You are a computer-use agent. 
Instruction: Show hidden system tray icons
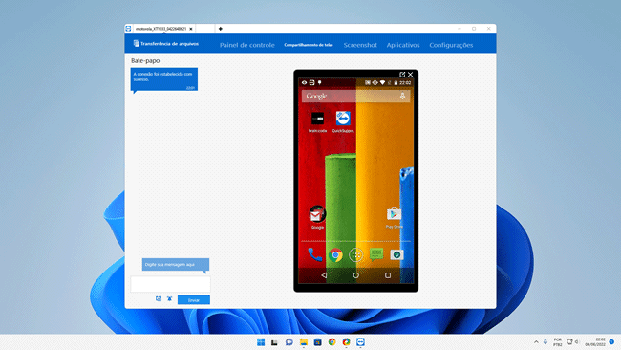tap(536, 342)
